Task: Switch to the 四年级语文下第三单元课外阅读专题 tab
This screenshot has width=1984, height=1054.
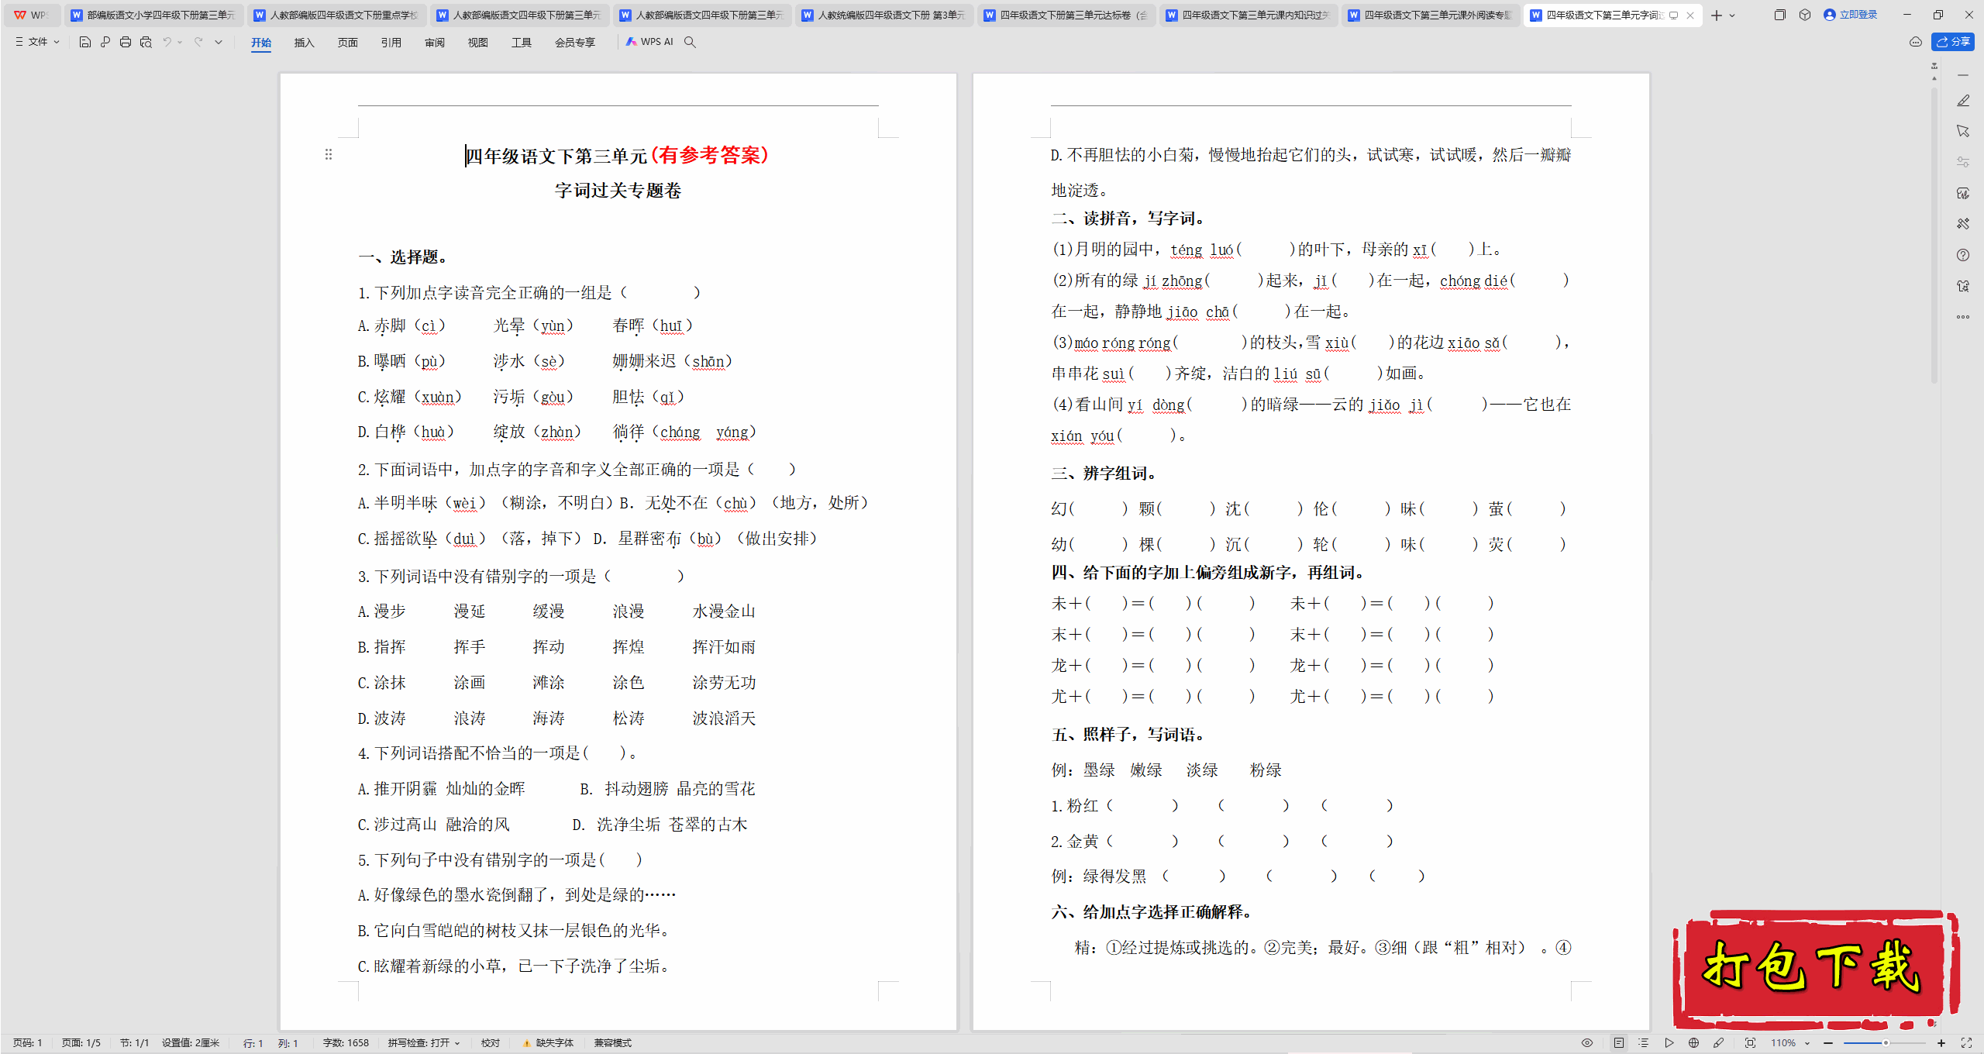Action: pyautogui.click(x=1431, y=15)
